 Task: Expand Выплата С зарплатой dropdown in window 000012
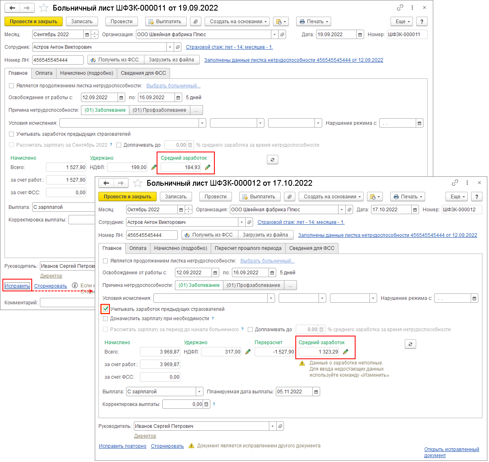(x=199, y=392)
